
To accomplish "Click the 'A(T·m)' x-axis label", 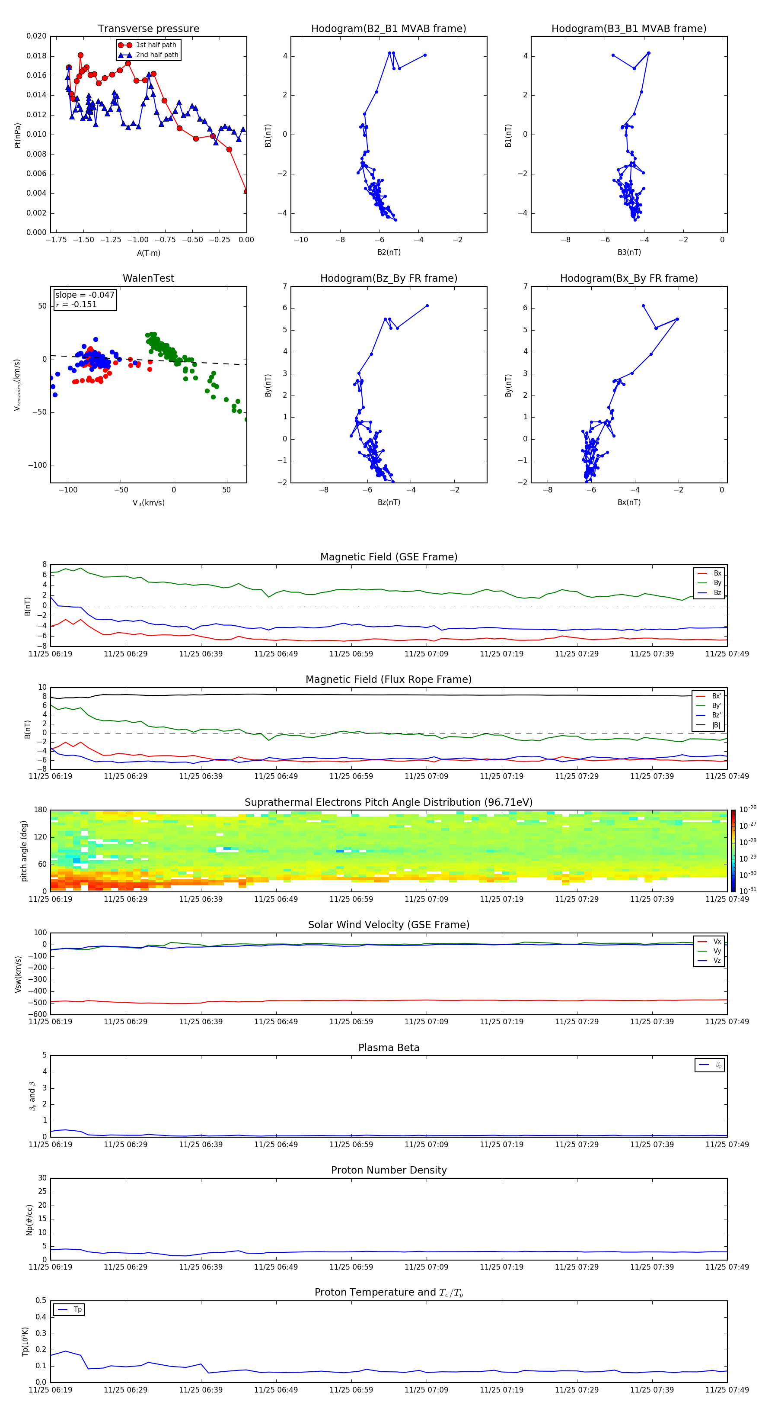I will click(x=148, y=253).
